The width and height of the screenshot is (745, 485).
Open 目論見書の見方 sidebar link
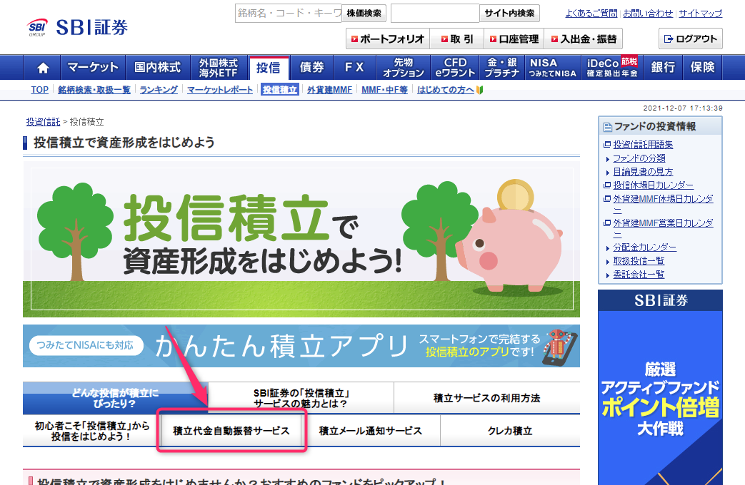tap(643, 172)
